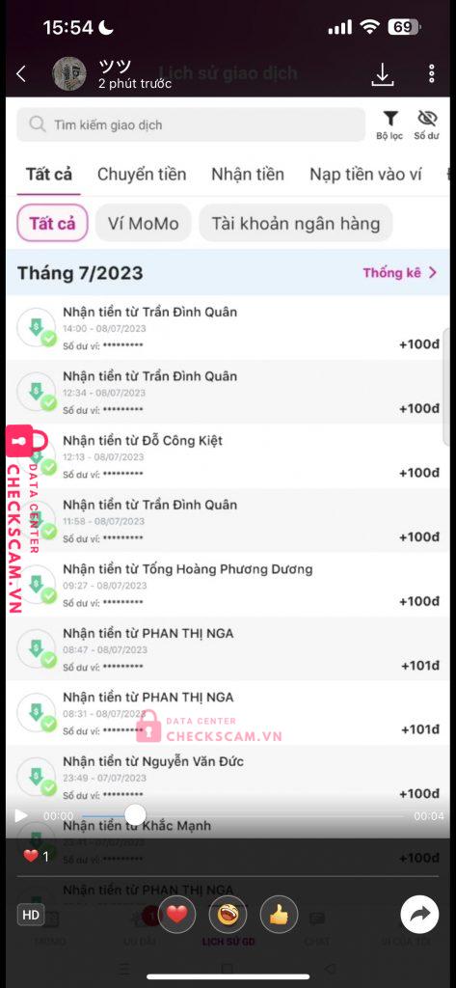Image resolution: width=456 pixels, height=988 pixels.
Task: Switch to the Nhận tiền tab
Action: tap(248, 175)
